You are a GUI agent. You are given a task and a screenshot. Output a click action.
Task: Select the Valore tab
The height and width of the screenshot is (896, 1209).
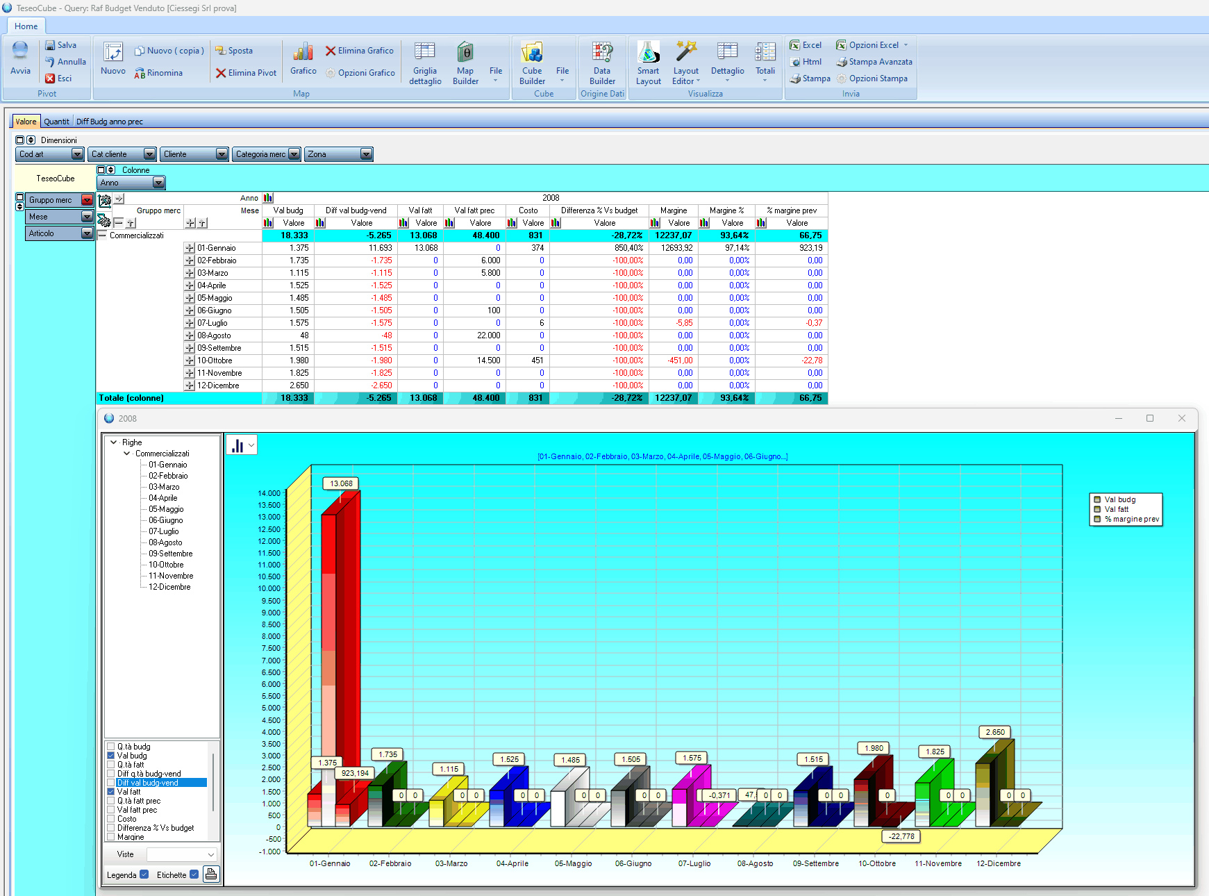coord(26,122)
